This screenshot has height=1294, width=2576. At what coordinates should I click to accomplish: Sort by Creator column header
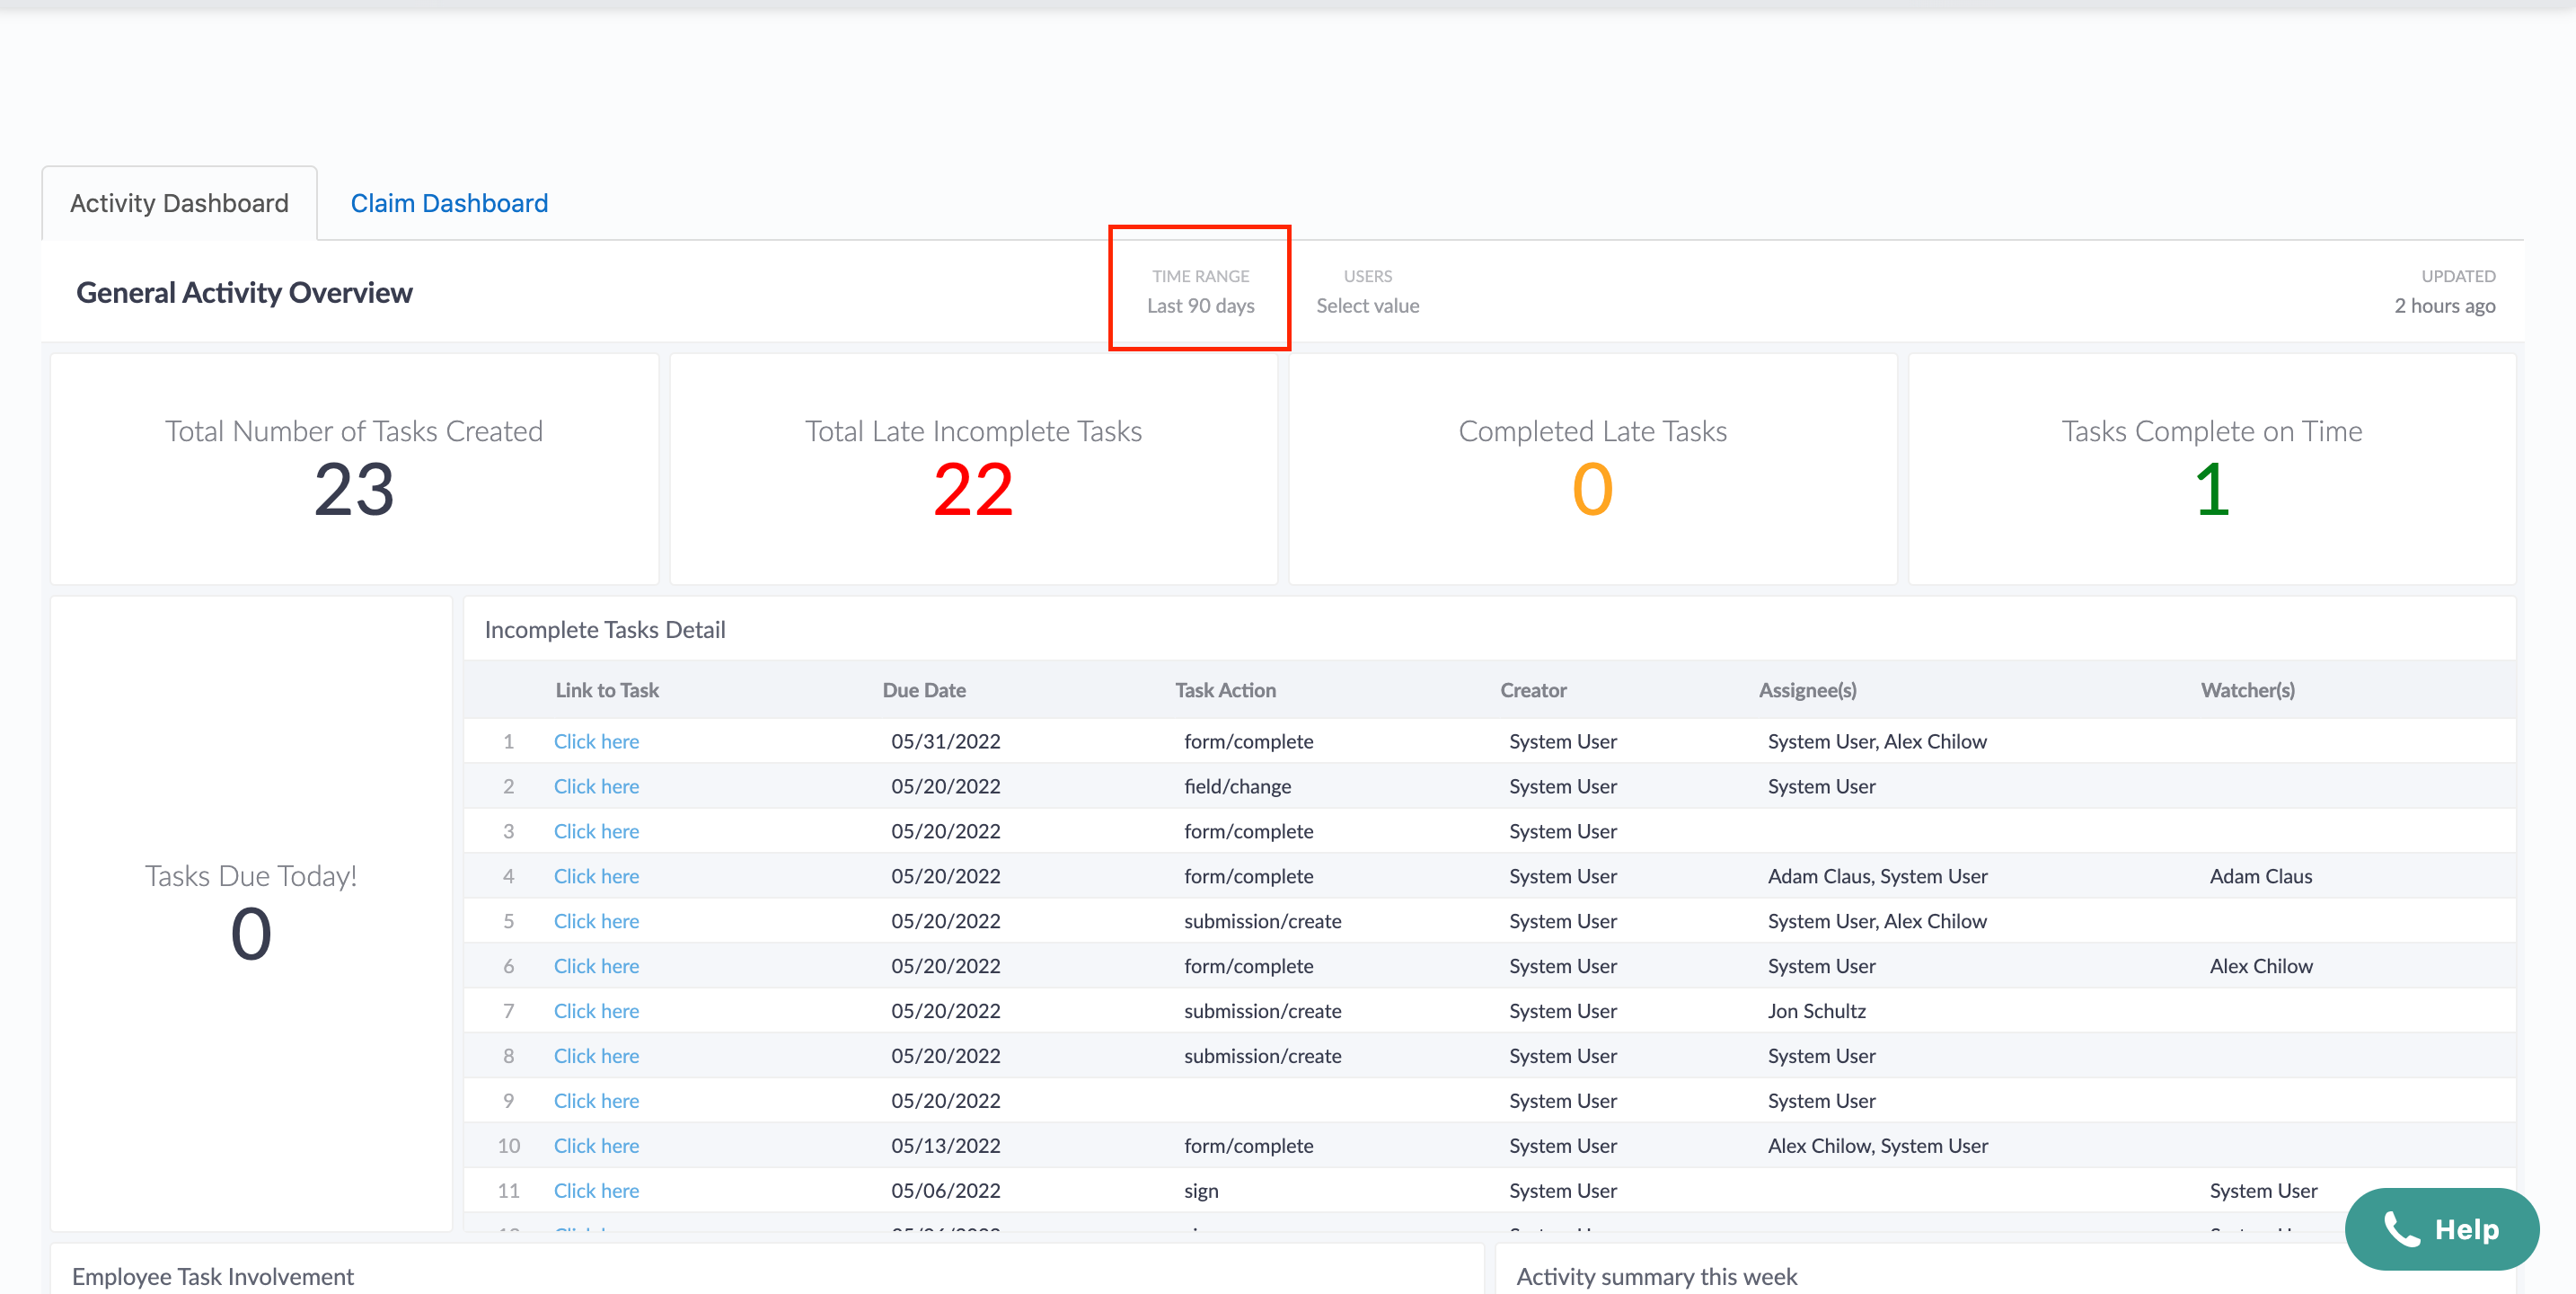coord(1533,690)
